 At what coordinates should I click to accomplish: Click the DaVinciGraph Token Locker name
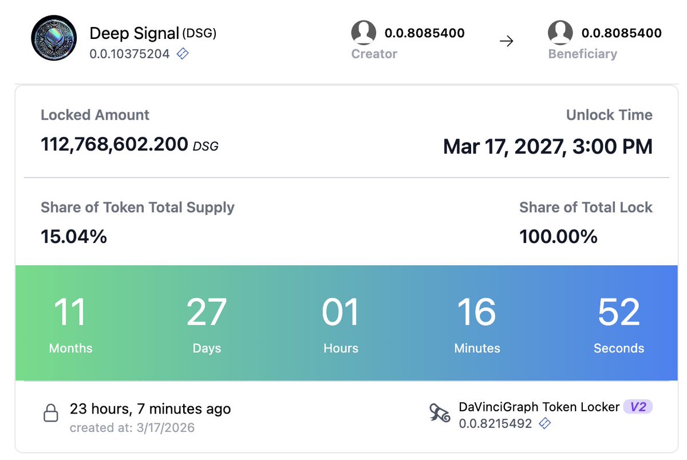[x=539, y=407]
